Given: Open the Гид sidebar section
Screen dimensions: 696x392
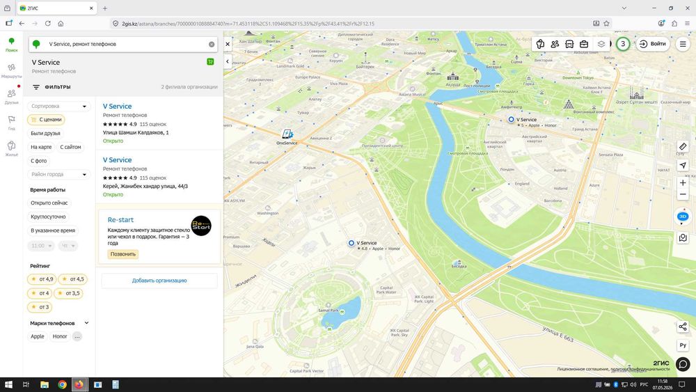Looking at the screenshot, I should click(x=12, y=123).
